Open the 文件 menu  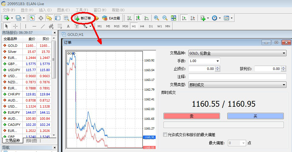9,10
